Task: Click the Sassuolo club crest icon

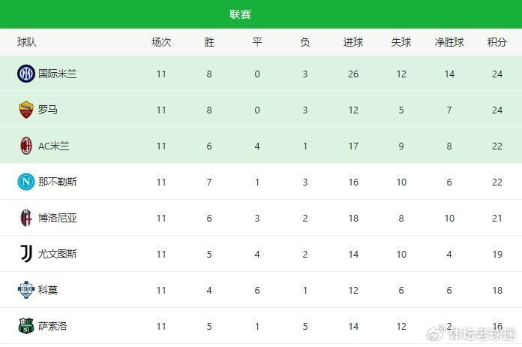Action: click(26, 326)
